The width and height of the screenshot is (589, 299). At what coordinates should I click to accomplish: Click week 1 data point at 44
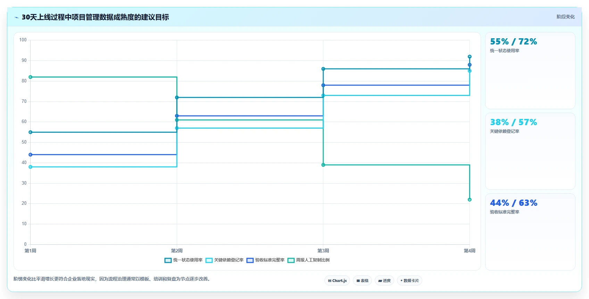pos(31,155)
